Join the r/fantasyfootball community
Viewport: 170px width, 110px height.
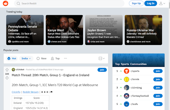click(x=158, y=96)
